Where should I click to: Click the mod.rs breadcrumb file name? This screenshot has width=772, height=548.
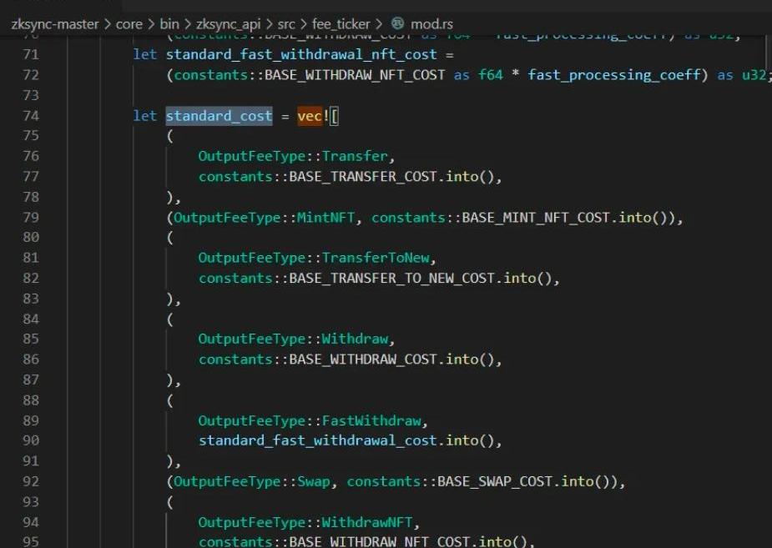point(431,24)
